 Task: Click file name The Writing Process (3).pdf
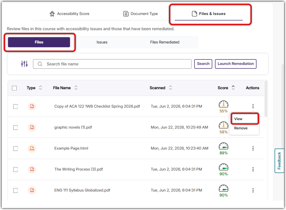[x=78, y=169]
